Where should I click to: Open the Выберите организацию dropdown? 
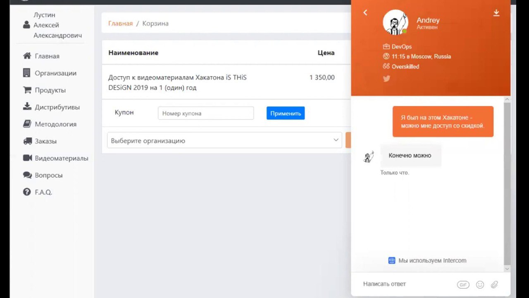(x=224, y=140)
